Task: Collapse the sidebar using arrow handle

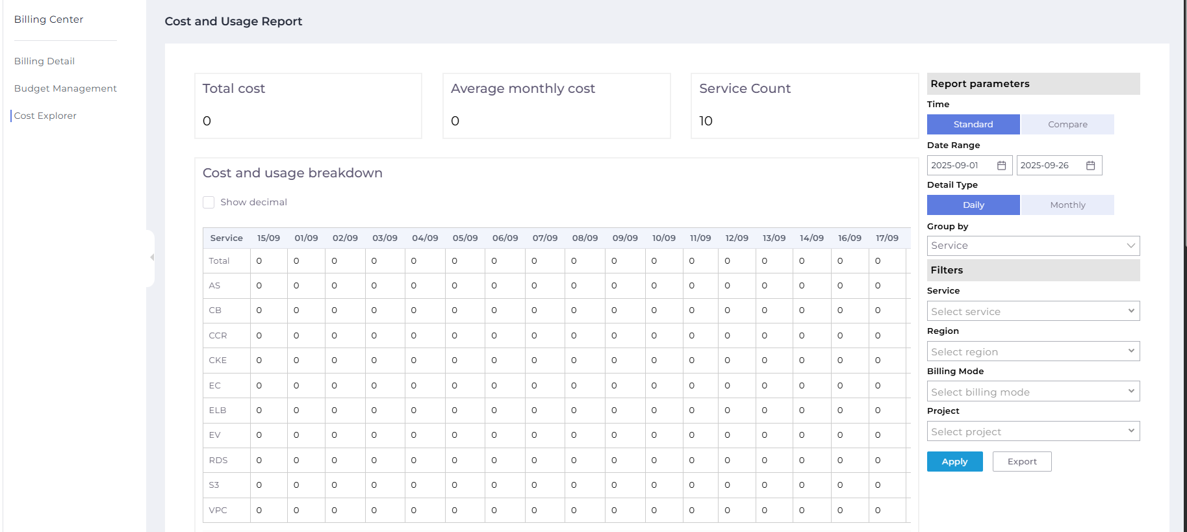Action: pyautogui.click(x=151, y=257)
